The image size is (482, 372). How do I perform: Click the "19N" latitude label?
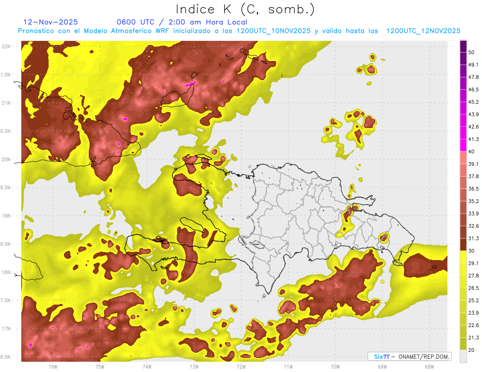[x=6, y=216]
